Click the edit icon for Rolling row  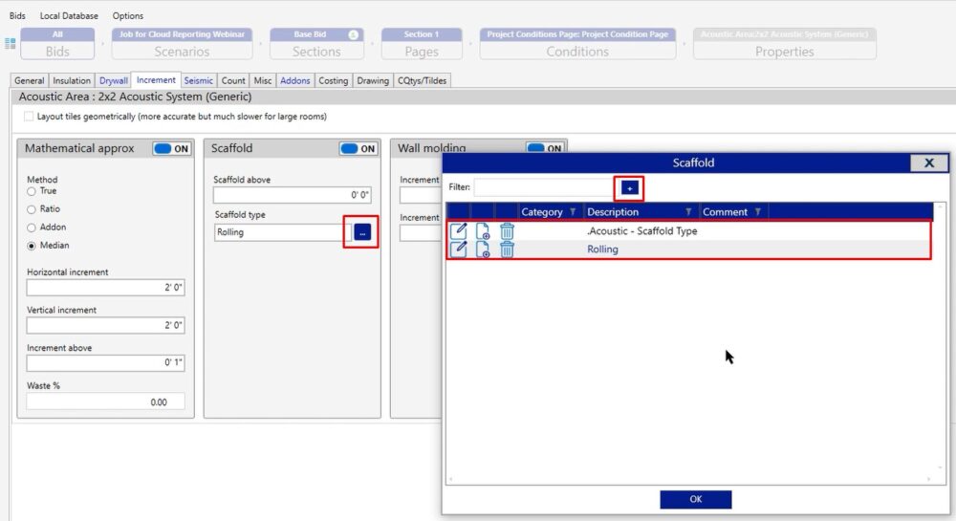coord(459,250)
